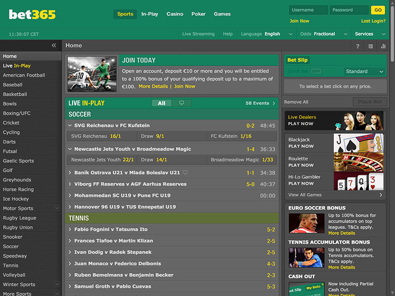Collapse the left sports sidebar

click(x=54, y=45)
